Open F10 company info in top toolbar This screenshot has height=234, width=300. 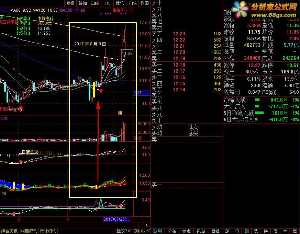coord(107,3)
